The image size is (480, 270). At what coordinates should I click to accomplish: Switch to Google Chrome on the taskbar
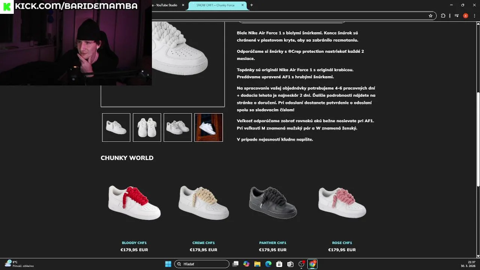(312, 264)
